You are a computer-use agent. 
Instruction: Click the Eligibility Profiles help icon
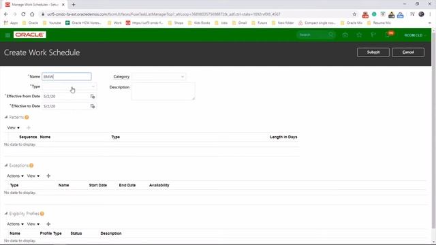pos(42,214)
